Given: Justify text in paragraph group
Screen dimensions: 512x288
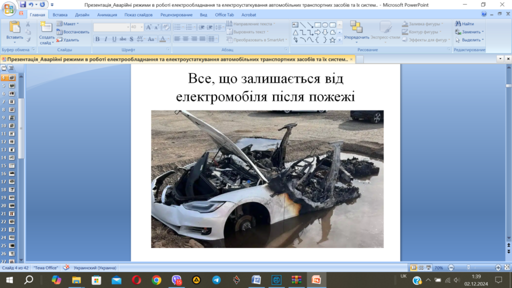Looking at the screenshot, I should coord(202,39).
